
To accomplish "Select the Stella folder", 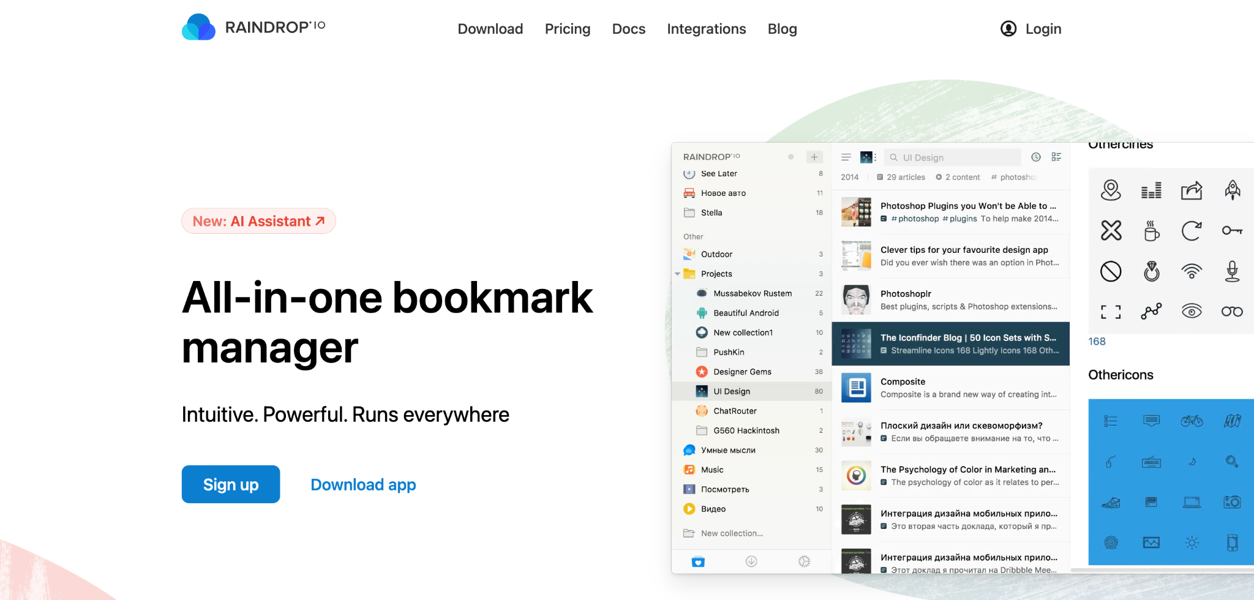I will click(751, 212).
